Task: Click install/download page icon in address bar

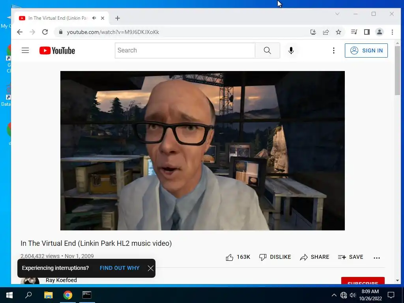Action: point(313,32)
